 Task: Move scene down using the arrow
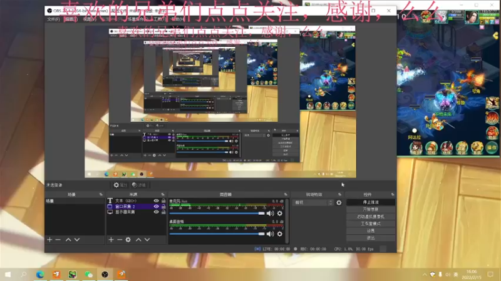pos(77,240)
